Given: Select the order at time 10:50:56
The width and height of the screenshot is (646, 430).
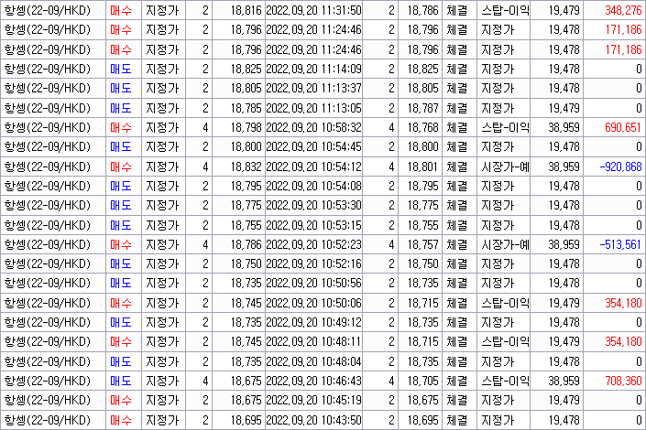Looking at the screenshot, I should pos(313,284).
